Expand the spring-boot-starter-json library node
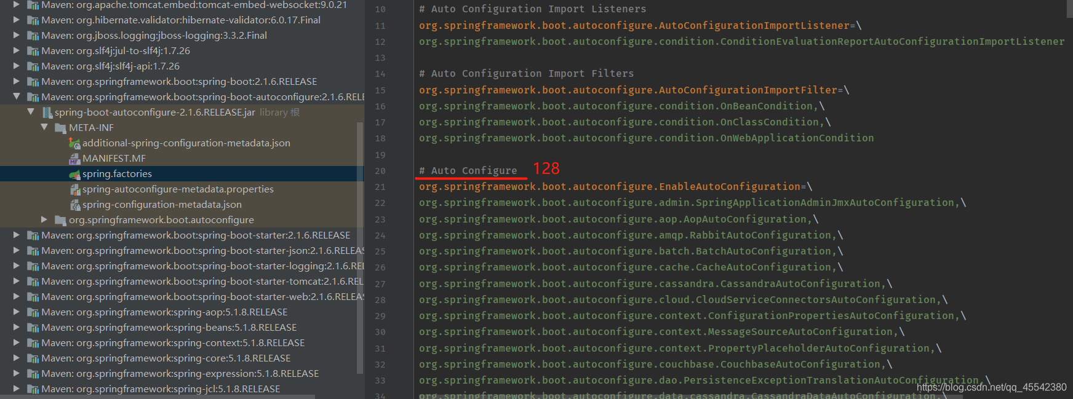1073x399 pixels. click(16, 251)
